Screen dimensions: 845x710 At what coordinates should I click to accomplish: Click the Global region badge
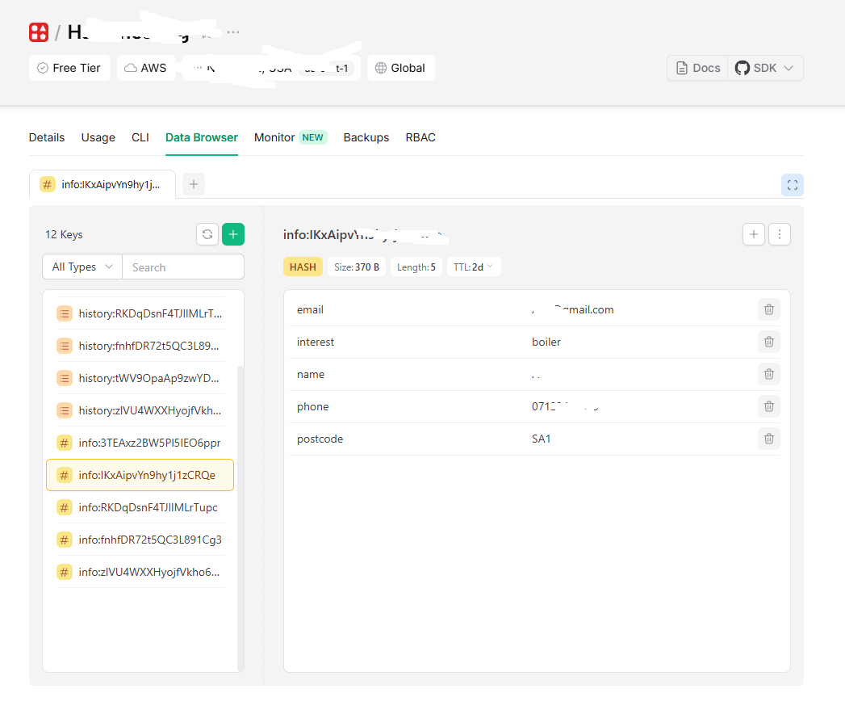pyautogui.click(x=401, y=68)
